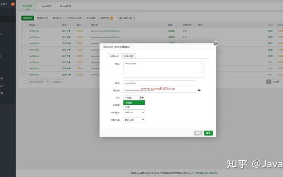Expand the website category dropdown in dialog

tap(134, 120)
